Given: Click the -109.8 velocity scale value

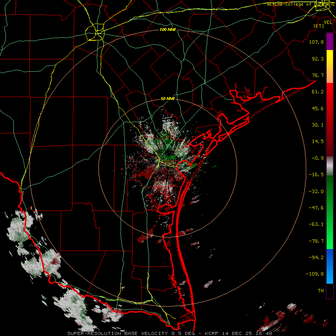Looking at the screenshot, I should click(x=315, y=274).
